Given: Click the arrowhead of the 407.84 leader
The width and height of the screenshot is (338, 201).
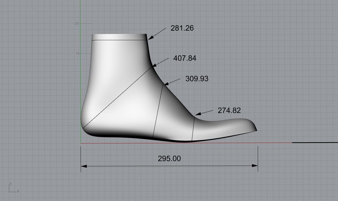Looking at the screenshot, I should point(154,65).
